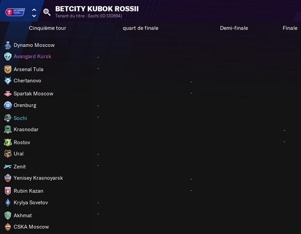Viewport: 301px width, 234px height.
Task: Select the quart de finale column header
Action: 140,28
